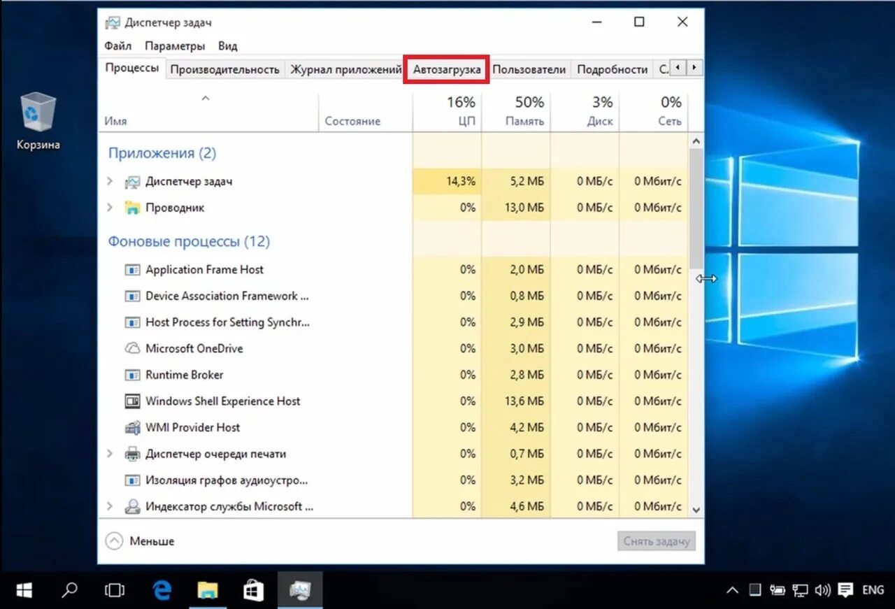Click the Проводник folder icon in list
Viewport: 895px width, 609px height.
pyautogui.click(x=132, y=208)
